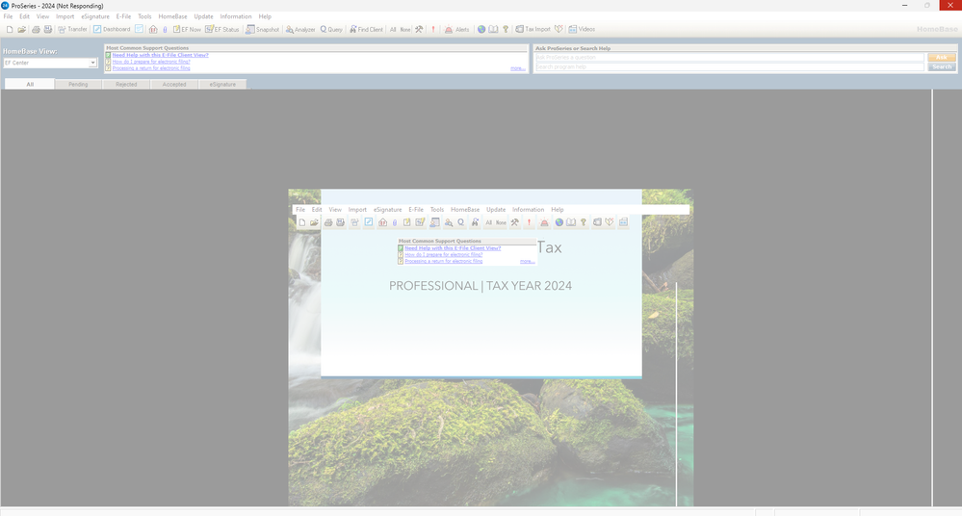This screenshot has height=516, width=962.
Task: Click the Tax Import toolbar button
Action: coord(533,30)
